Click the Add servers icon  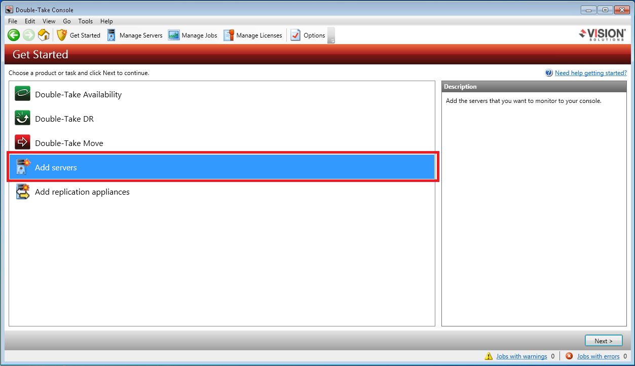(23, 167)
